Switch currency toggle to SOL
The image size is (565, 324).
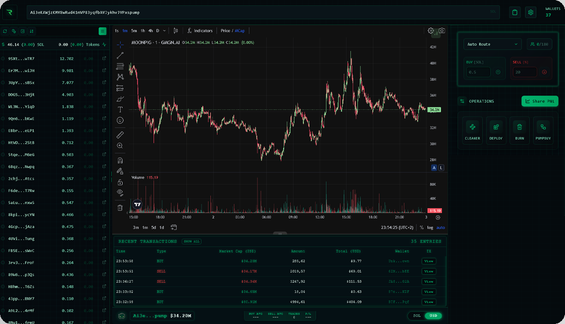[x=417, y=316]
